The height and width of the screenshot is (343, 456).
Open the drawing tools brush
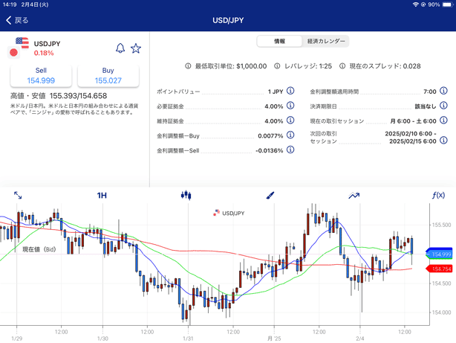[270, 196]
